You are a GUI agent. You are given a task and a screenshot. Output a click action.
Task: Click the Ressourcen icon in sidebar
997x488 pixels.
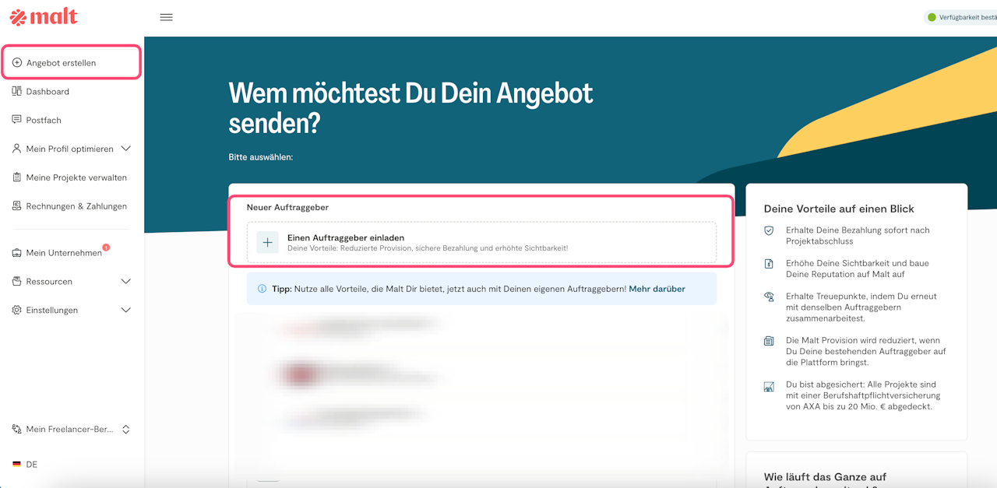click(x=17, y=281)
